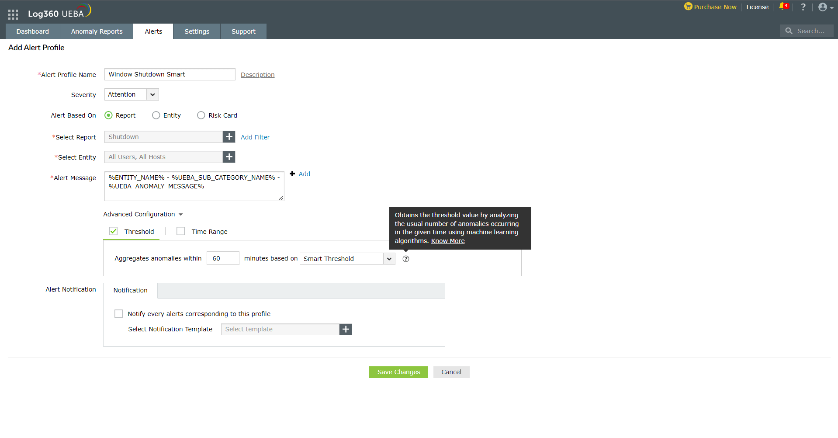This screenshot has height=438, width=838.
Task: Open help using the question mark icon
Action: 803,7
